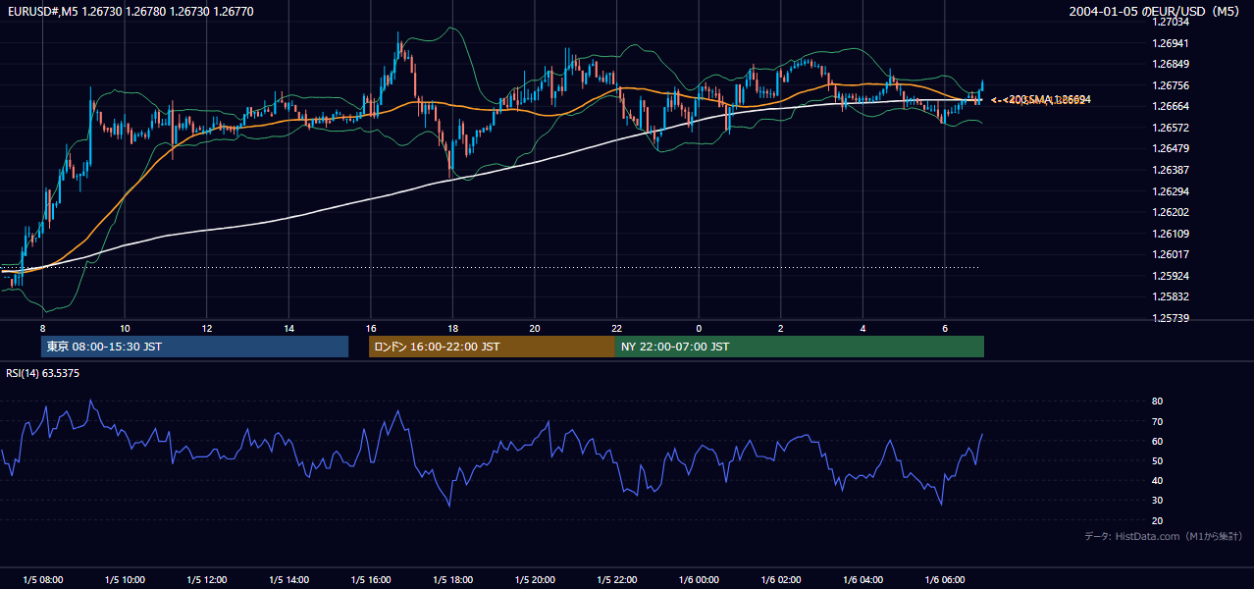1254x589 pixels.
Task: Click the 1/5 18:00 time label
Action: click(x=452, y=580)
